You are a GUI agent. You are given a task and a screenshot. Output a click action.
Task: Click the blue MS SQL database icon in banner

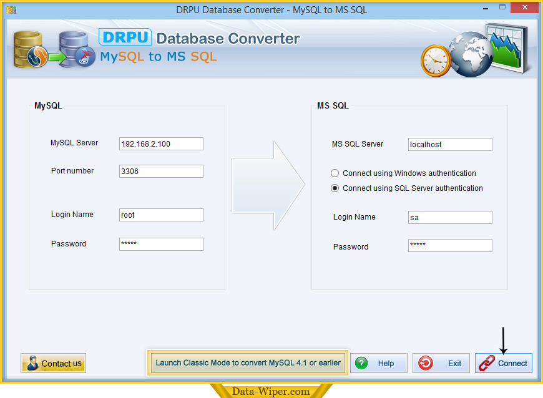coord(77,49)
